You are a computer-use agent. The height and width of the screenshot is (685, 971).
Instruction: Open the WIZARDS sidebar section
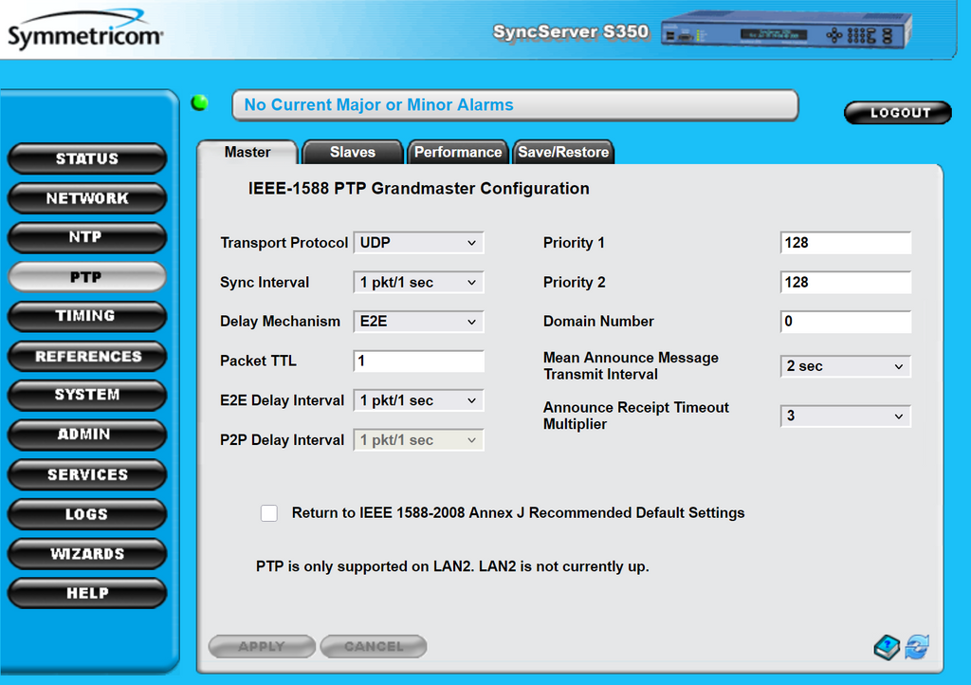[87, 553]
